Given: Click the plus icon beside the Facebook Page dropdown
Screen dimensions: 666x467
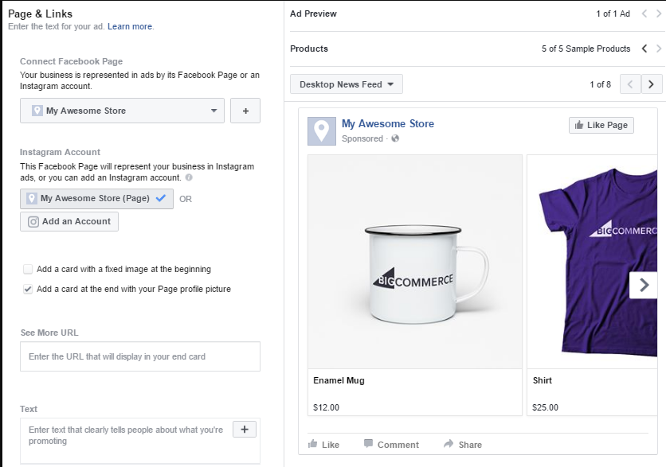Looking at the screenshot, I should [x=245, y=111].
